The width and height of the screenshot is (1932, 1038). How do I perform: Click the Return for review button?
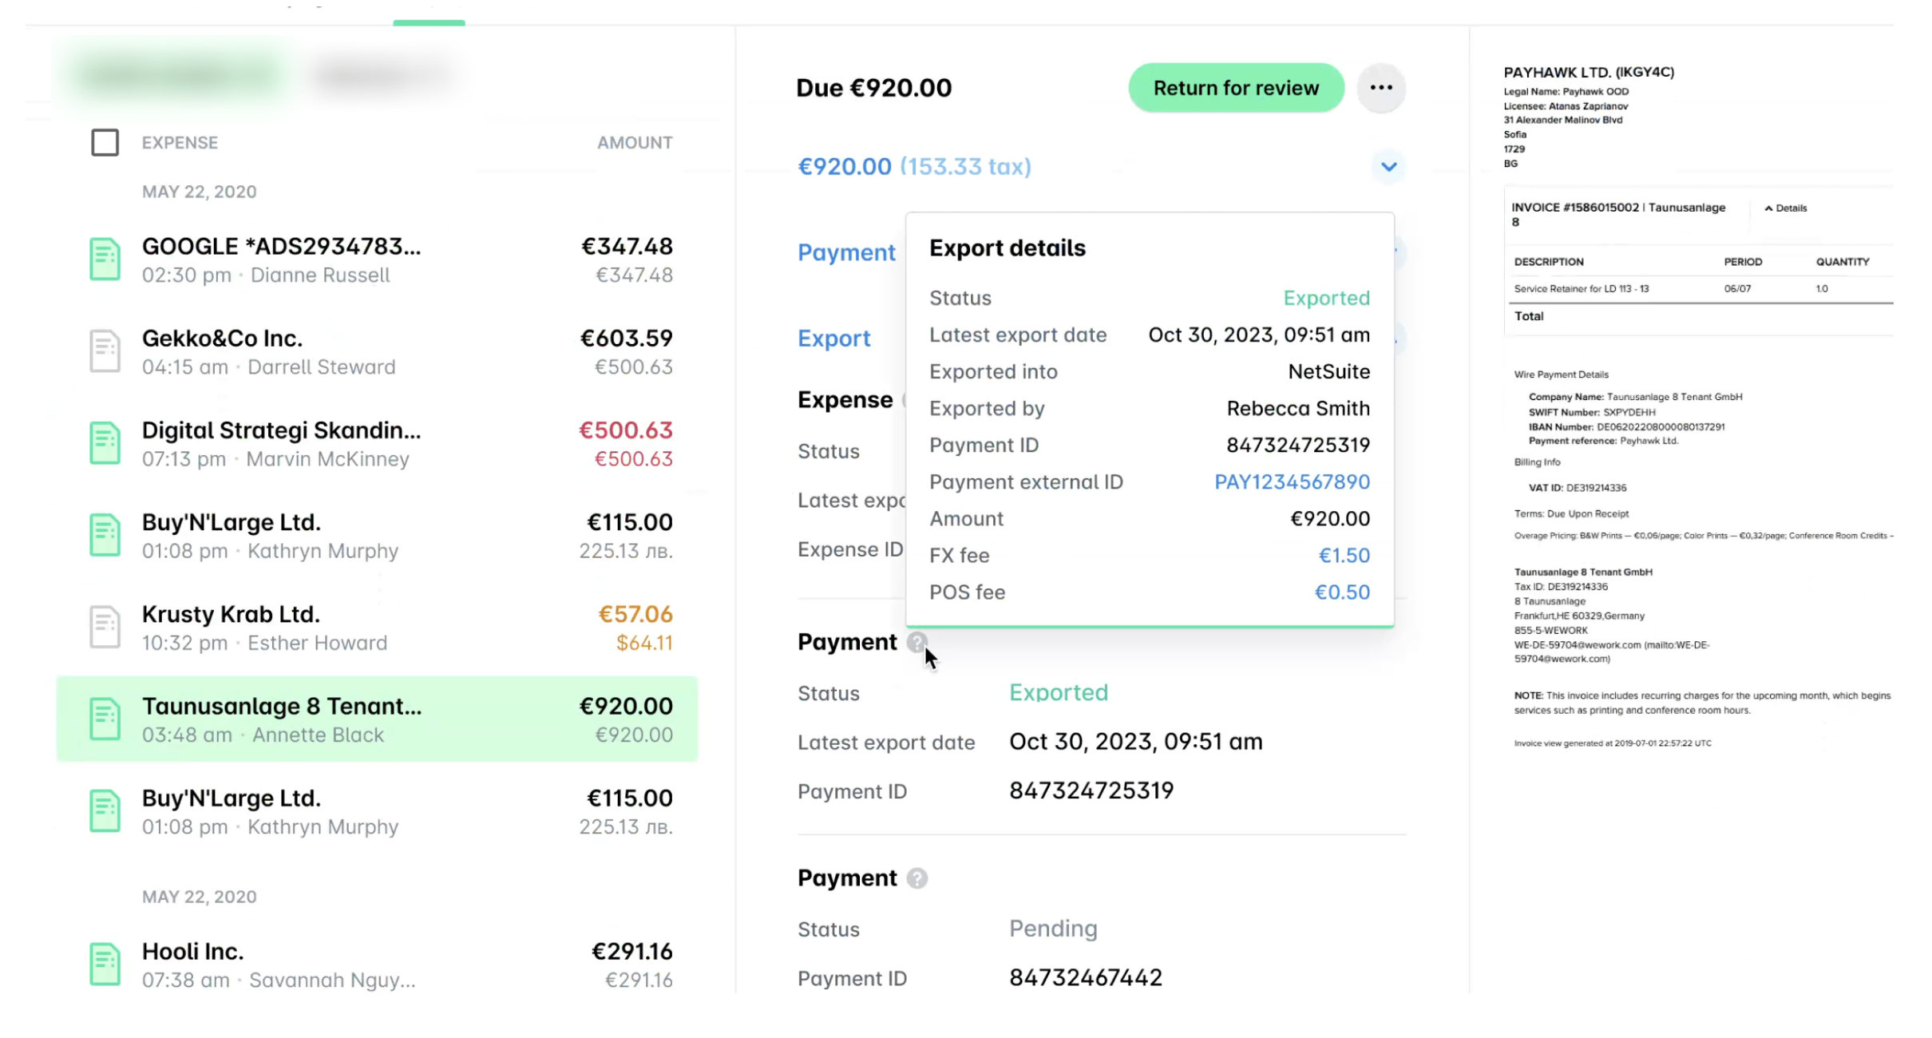click(x=1235, y=88)
